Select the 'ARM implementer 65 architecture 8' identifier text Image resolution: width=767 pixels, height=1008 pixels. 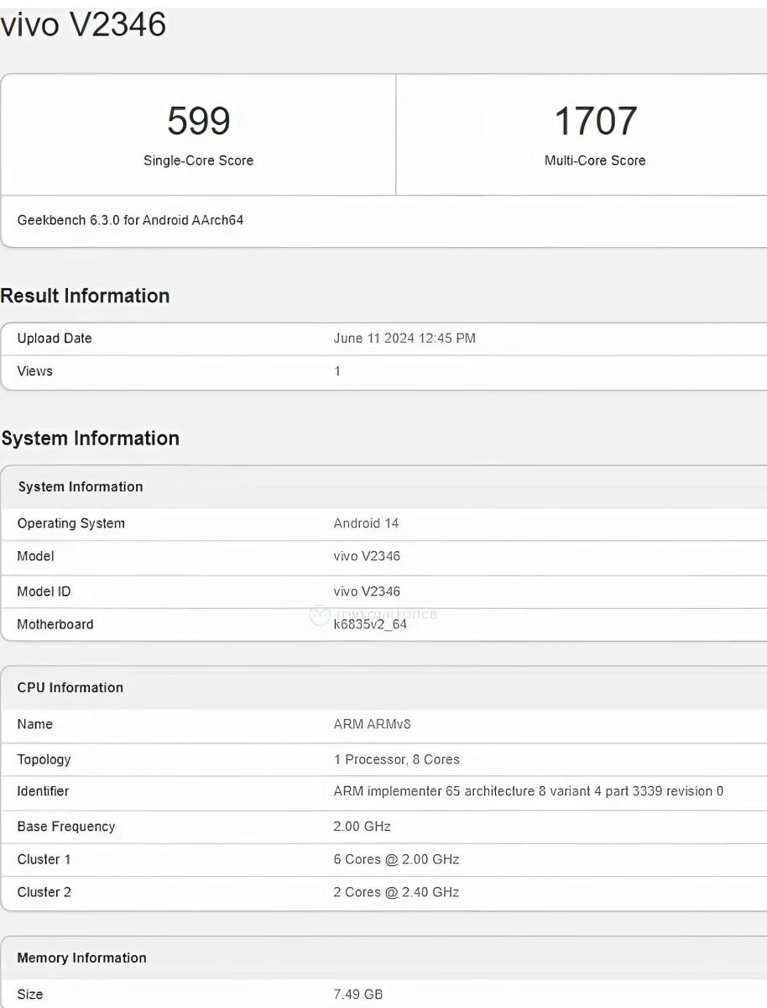click(439, 791)
